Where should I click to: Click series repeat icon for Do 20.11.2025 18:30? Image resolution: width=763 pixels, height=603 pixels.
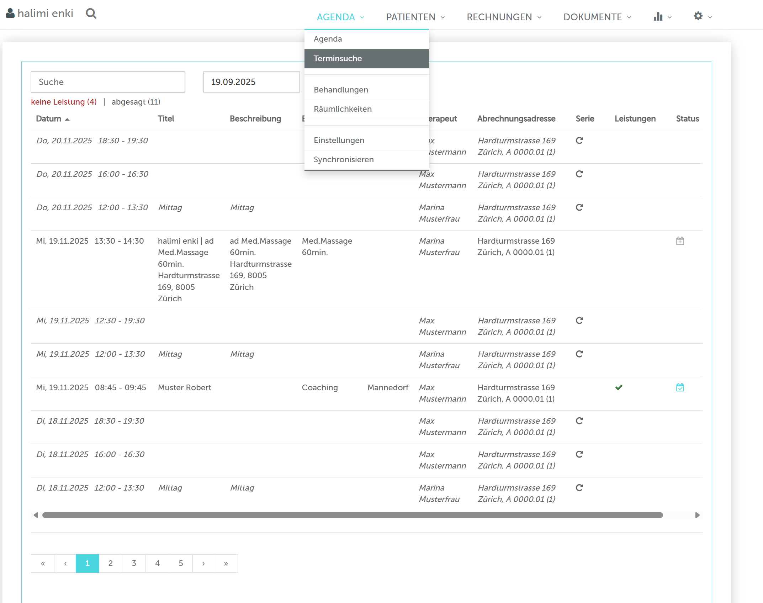579,141
